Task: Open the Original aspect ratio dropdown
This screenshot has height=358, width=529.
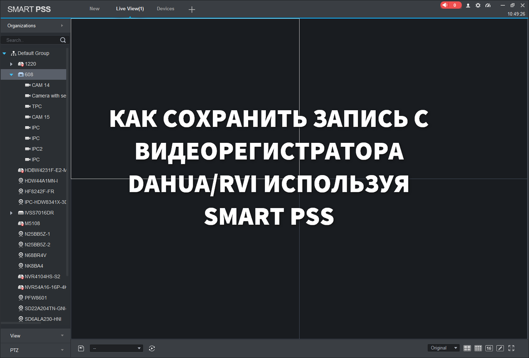Action: [443, 348]
